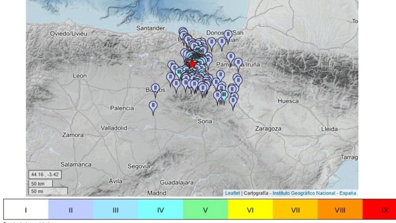Select the cyan intensity IV legend swatch
The image size is (396, 223).
[161, 209]
